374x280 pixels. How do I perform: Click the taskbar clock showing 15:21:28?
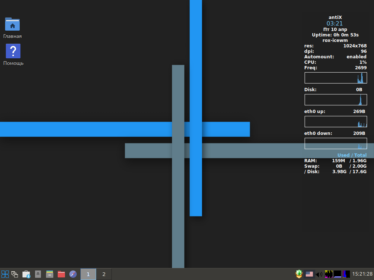coord(362,274)
